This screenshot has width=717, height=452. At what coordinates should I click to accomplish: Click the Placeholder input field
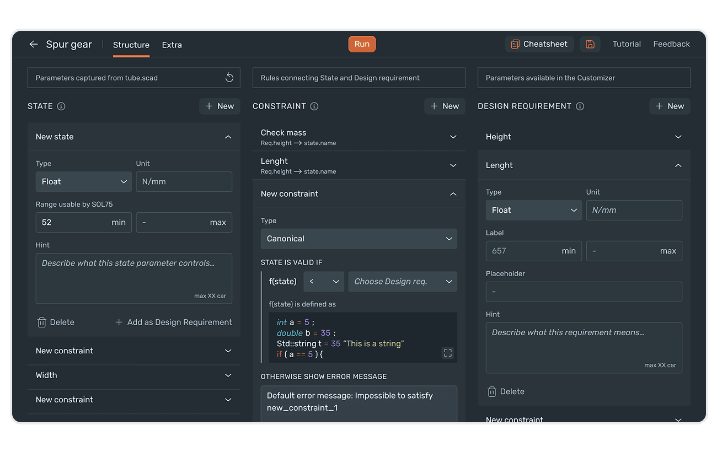(584, 292)
